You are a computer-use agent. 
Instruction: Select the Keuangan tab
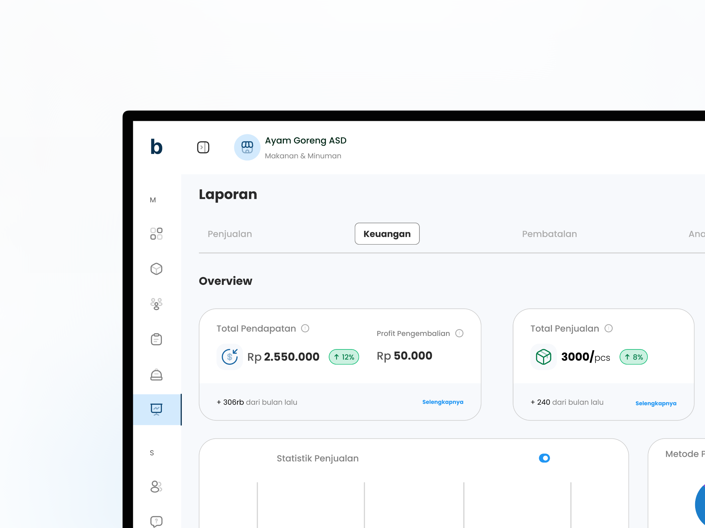tap(387, 234)
